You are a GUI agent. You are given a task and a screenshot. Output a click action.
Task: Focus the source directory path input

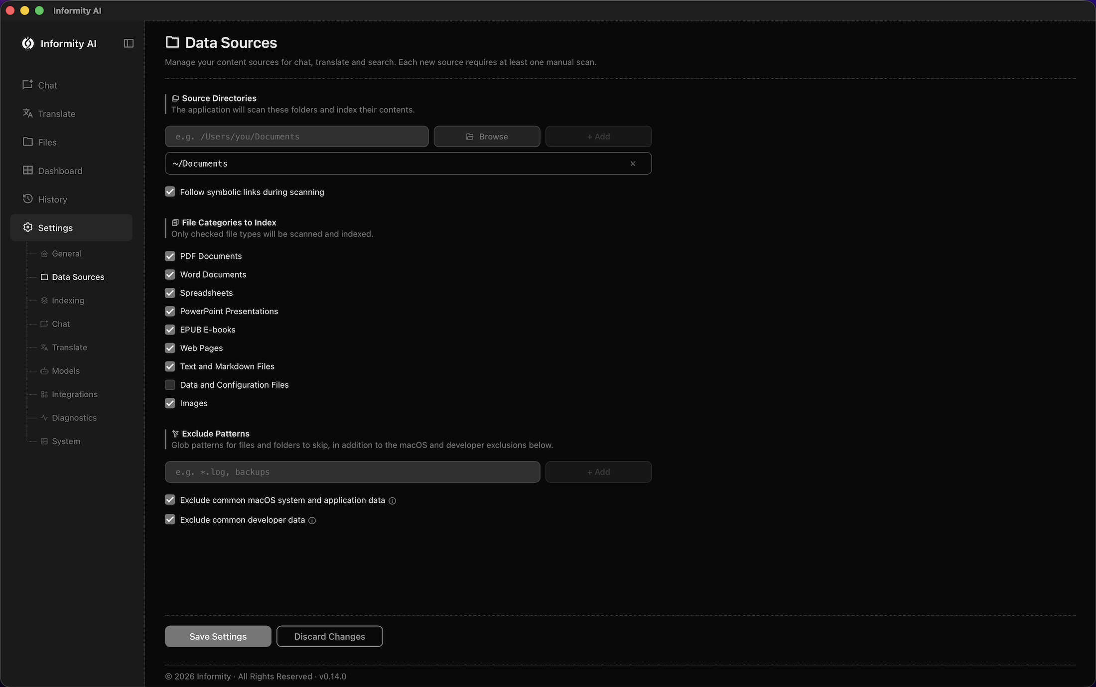(296, 136)
